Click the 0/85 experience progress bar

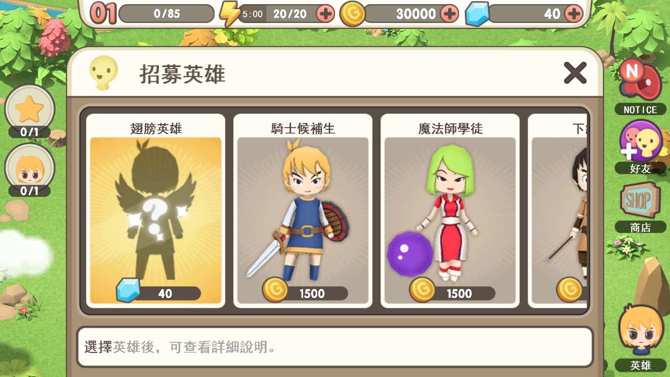click(x=166, y=14)
